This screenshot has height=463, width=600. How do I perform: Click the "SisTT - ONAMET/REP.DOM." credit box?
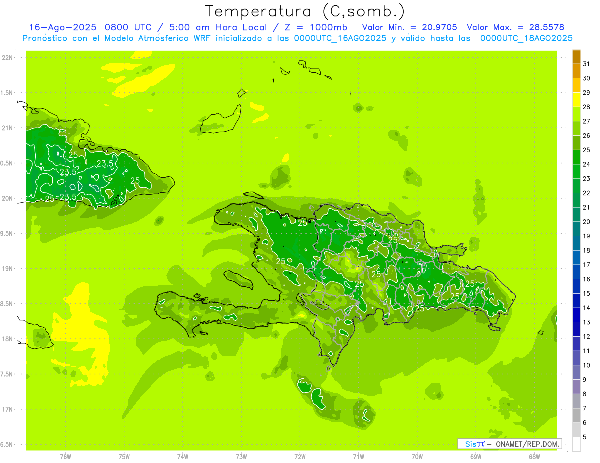(x=509, y=444)
